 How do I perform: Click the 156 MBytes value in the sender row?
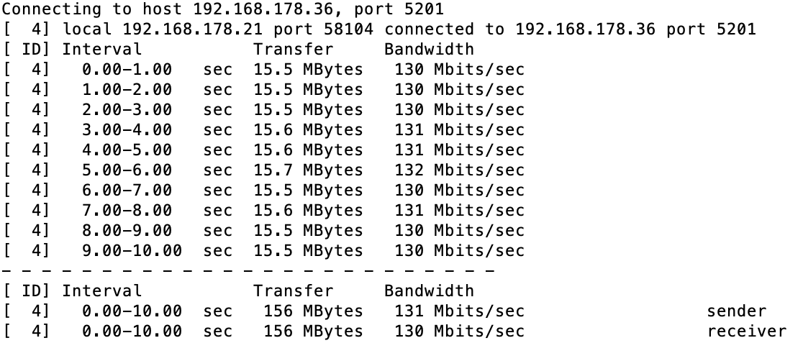click(x=313, y=311)
